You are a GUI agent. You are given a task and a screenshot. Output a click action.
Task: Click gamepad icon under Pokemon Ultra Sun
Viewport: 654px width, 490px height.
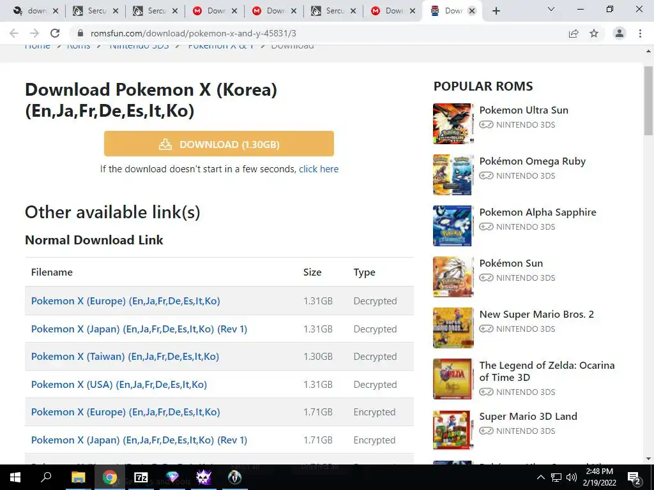point(486,124)
